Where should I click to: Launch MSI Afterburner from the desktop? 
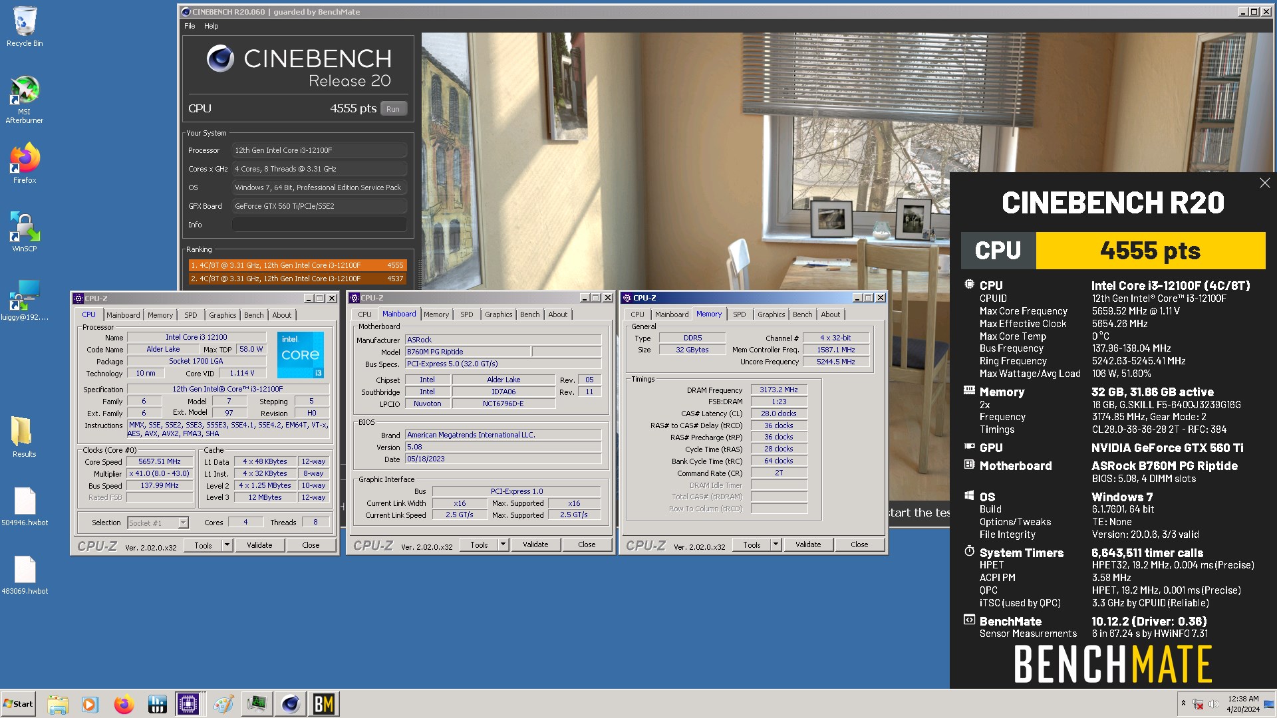25,100
